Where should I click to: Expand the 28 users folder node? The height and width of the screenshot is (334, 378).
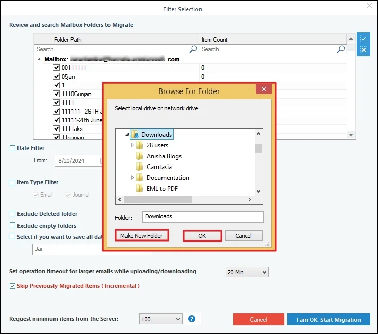pos(132,145)
